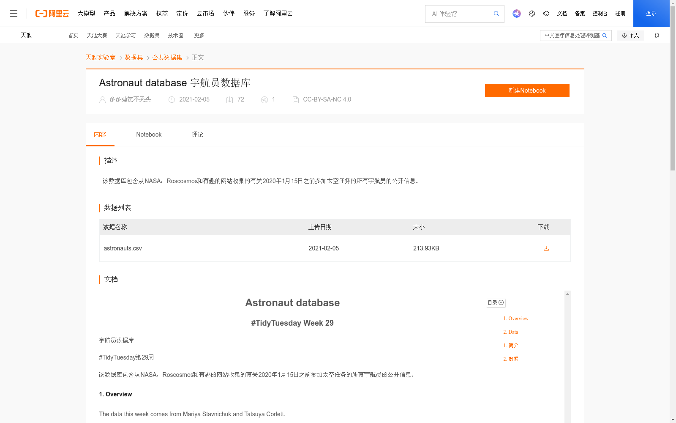Click the download count icon next to 72

(229, 100)
